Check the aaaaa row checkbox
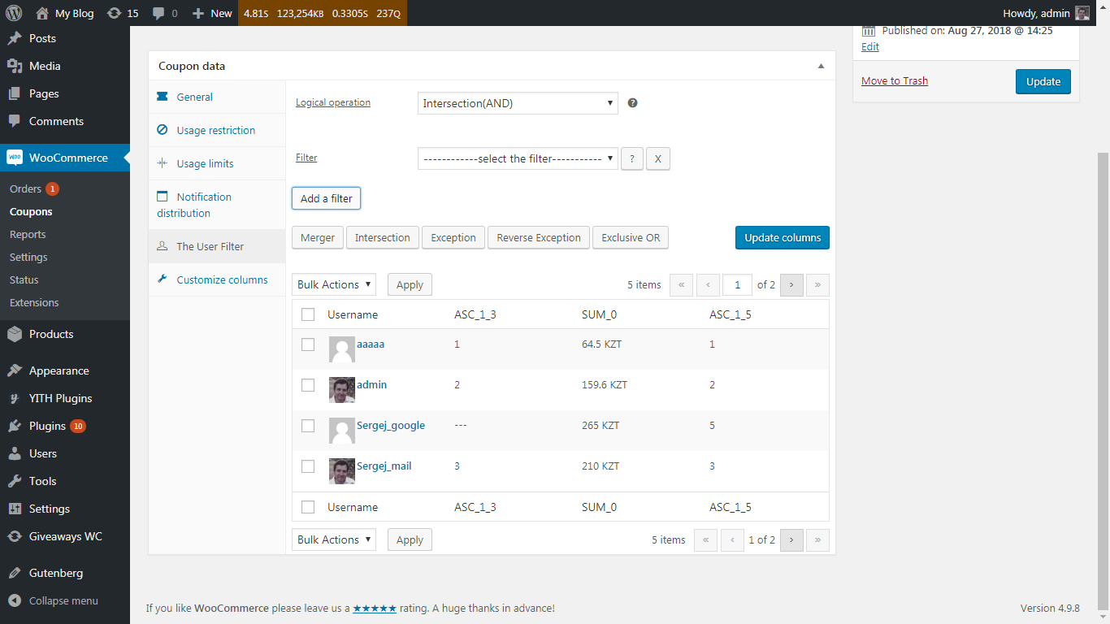Screen dimensions: 1110x624 (308, 344)
